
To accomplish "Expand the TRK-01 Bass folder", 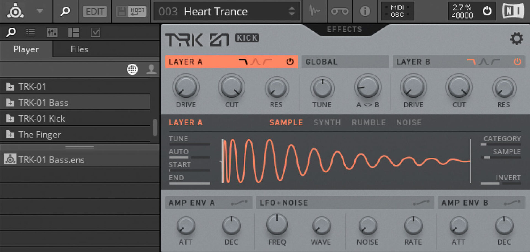I will [10, 103].
